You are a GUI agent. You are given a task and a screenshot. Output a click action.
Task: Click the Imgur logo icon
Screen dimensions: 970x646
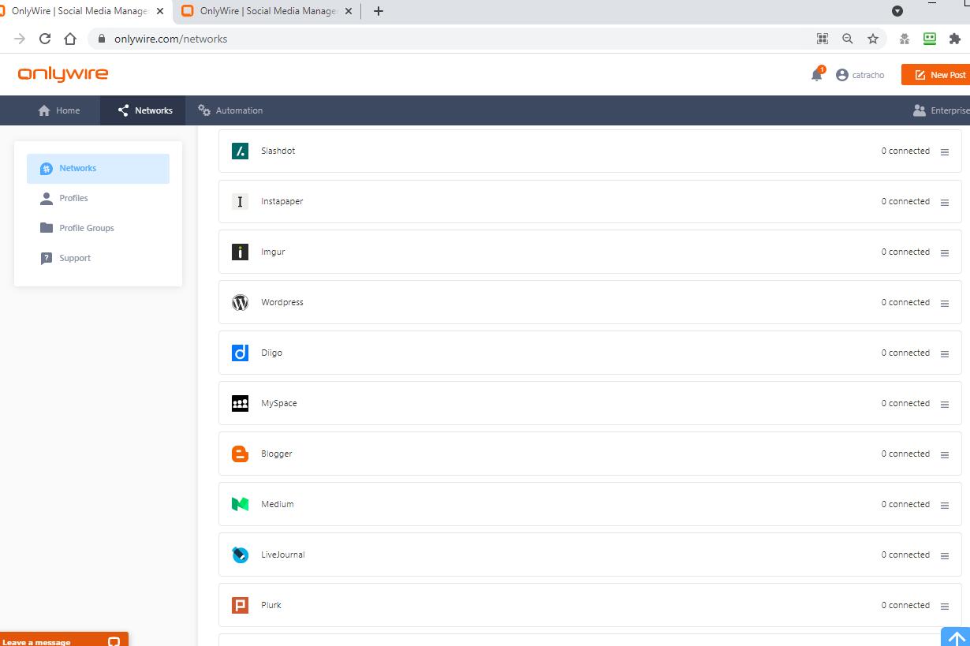(240, 252)
